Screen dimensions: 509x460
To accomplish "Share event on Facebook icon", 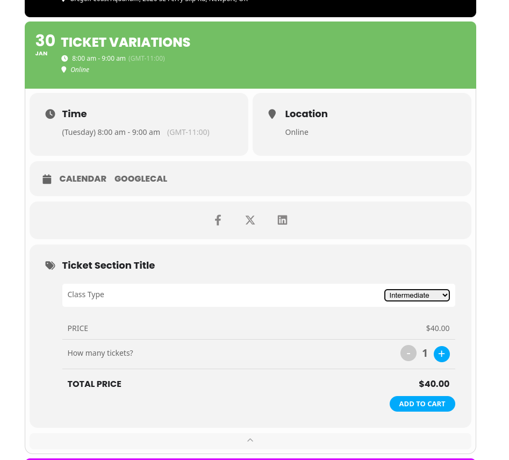I will tap(218, 220).
